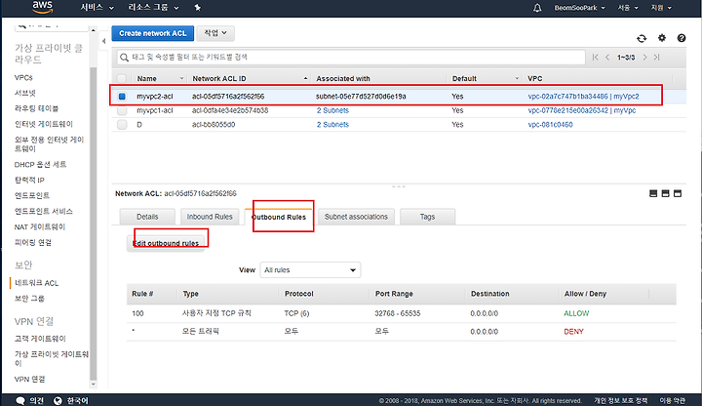Open Default column filter arrow
The width and height of the screenshot is (702, 406).
click(x=517, y=78)
